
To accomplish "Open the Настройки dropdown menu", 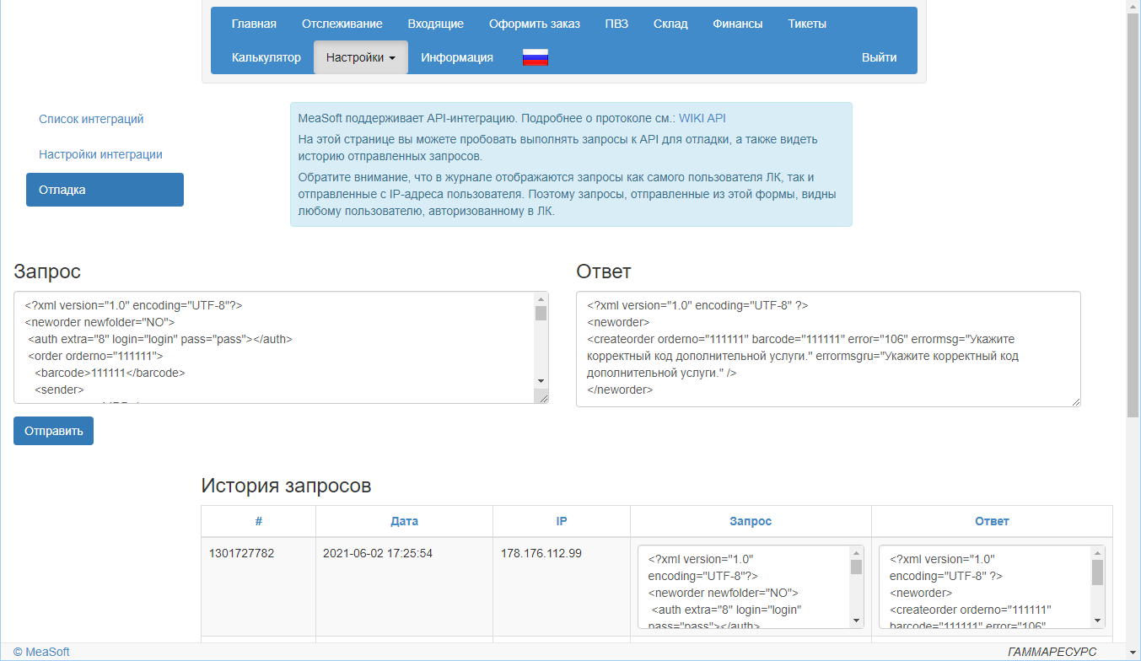I will pos(361,57).
